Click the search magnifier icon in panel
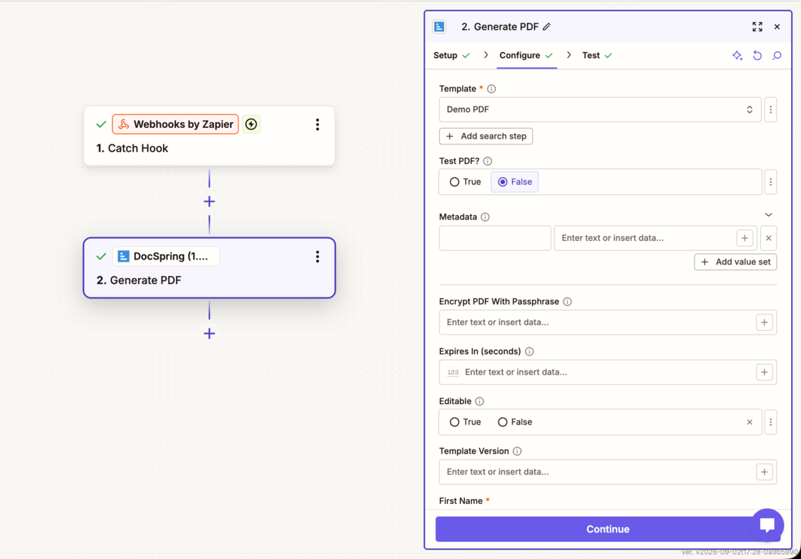This screenshot has height=559, width=801. pos(777,55)
